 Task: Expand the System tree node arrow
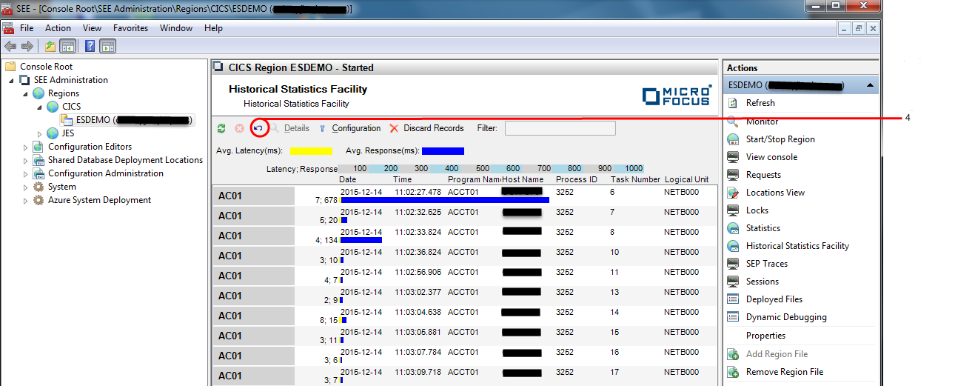pyautogui.click(x=26, y=187)
